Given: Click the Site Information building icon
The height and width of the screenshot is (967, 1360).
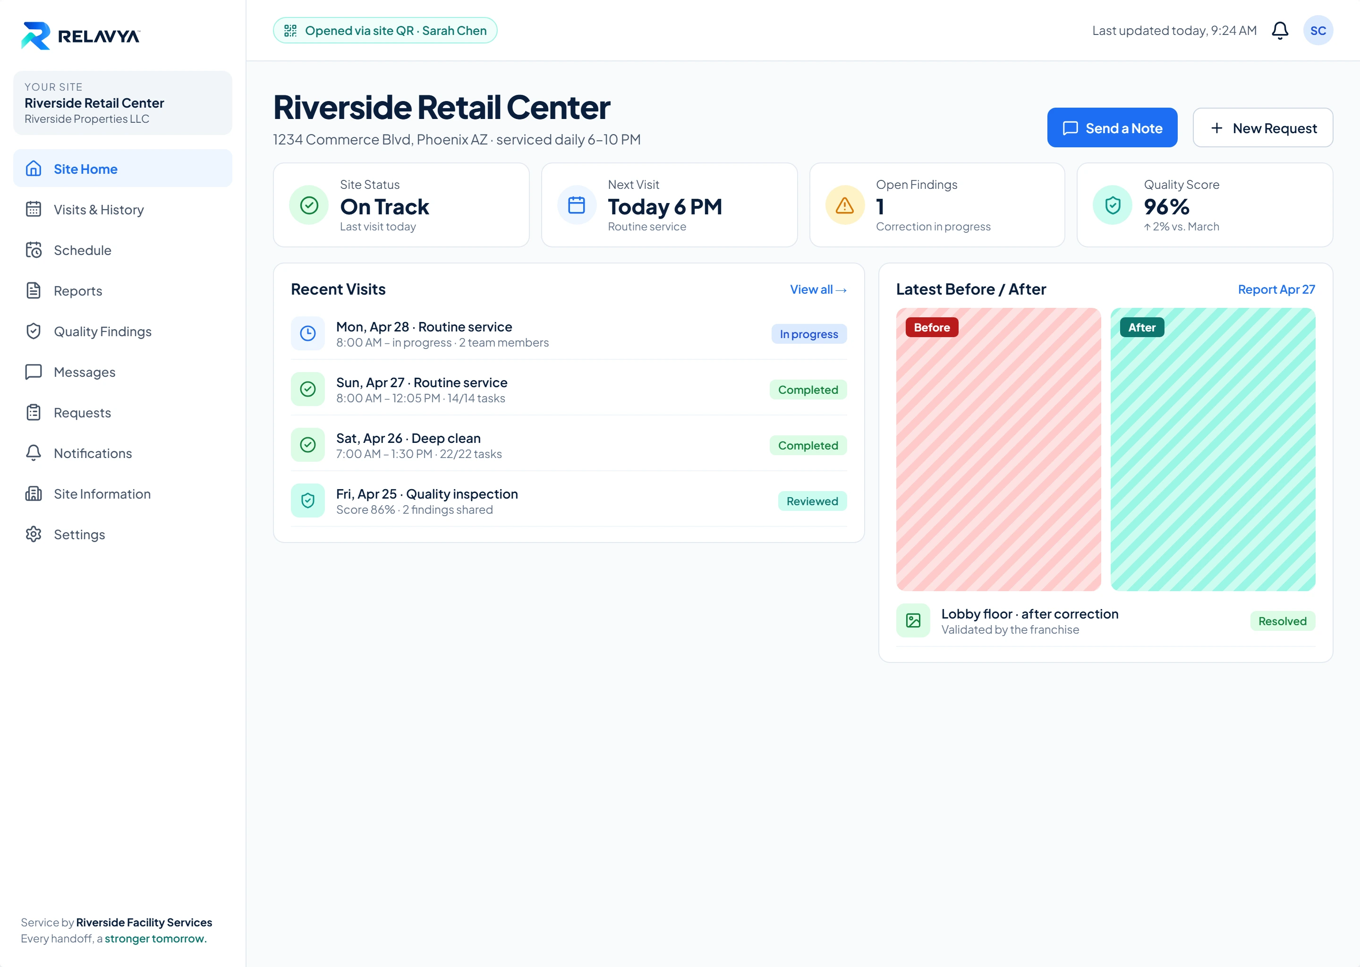Looking at the screenshot, I should click(x=34, y=493).
